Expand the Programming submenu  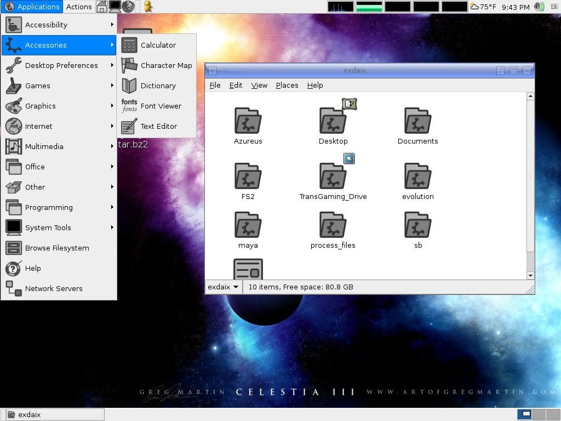59,207
